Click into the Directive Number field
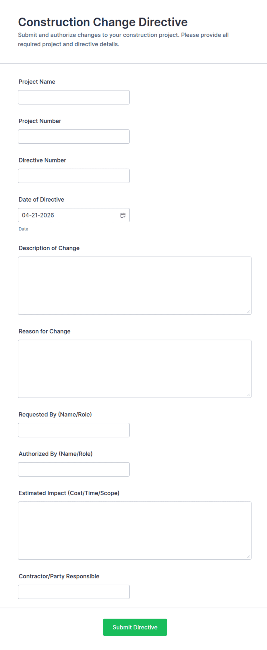Viewport: 267px width, 650px height. coord(74,176)
